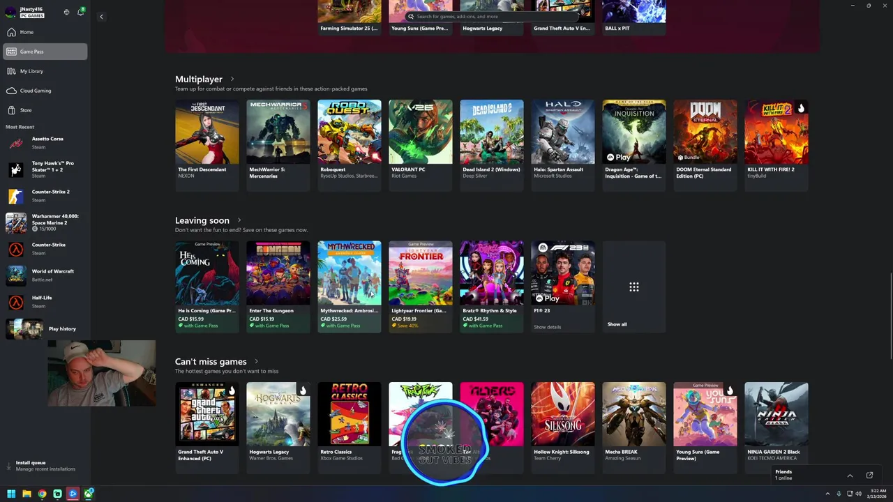The height and width of the screenshot is (502, 893).
Task: Open Play history in the sidebar
Action: coord(45,328)
